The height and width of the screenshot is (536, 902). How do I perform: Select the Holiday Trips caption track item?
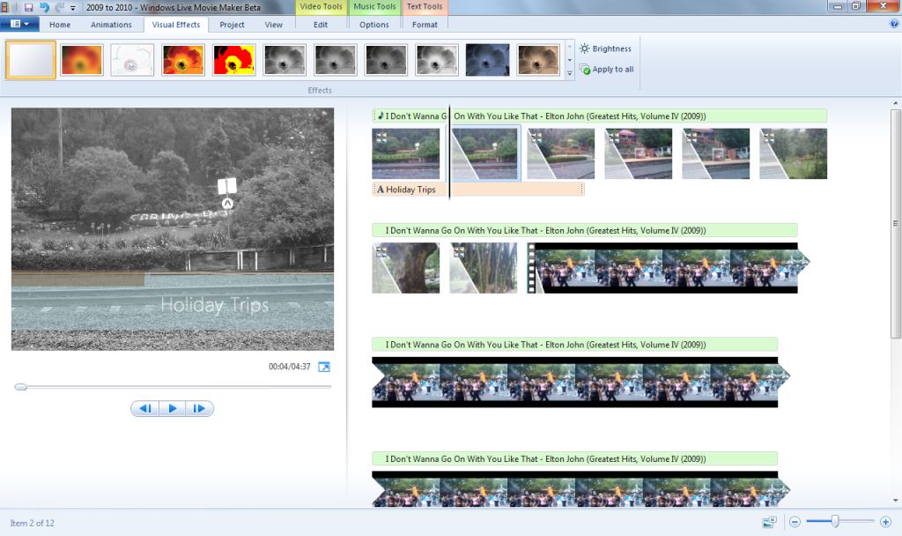pos(478,190)
